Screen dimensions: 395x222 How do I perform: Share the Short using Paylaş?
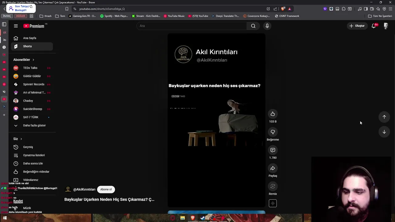(x=273, y=168)
